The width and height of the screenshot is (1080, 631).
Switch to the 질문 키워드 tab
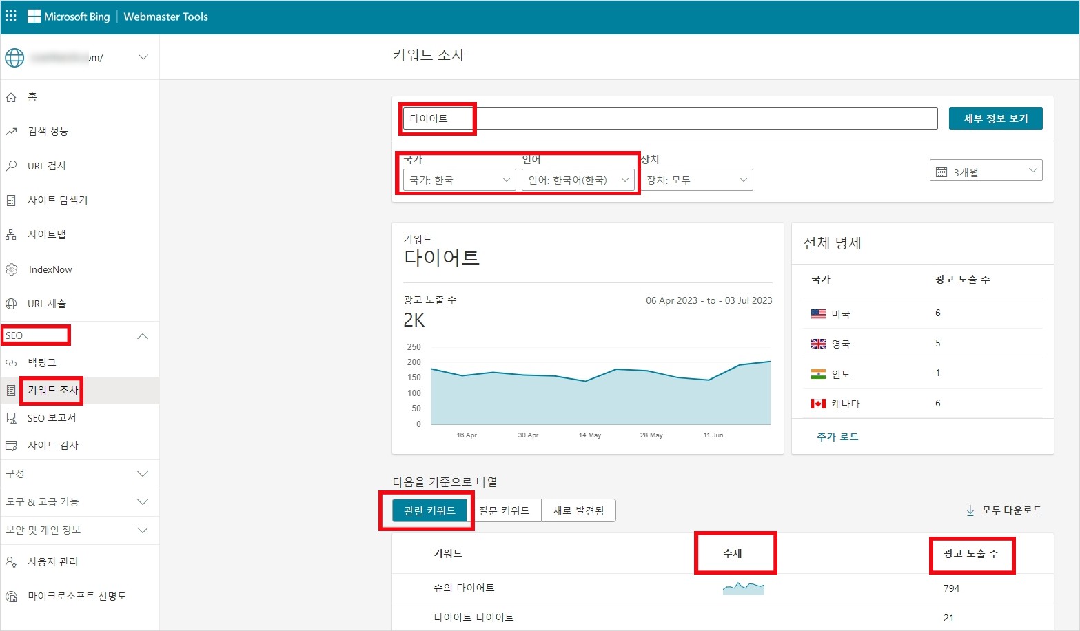(x=507, y=510)
